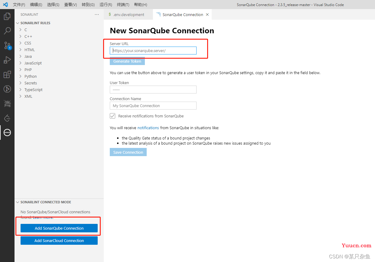
Task: Open the 选择(S) menu
Action: [x=53, y=5]
